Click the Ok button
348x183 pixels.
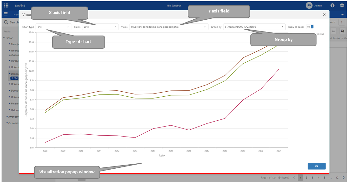point(316,166)
